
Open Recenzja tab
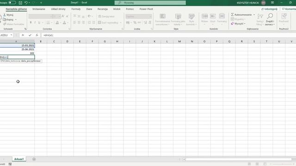[103, 9]
